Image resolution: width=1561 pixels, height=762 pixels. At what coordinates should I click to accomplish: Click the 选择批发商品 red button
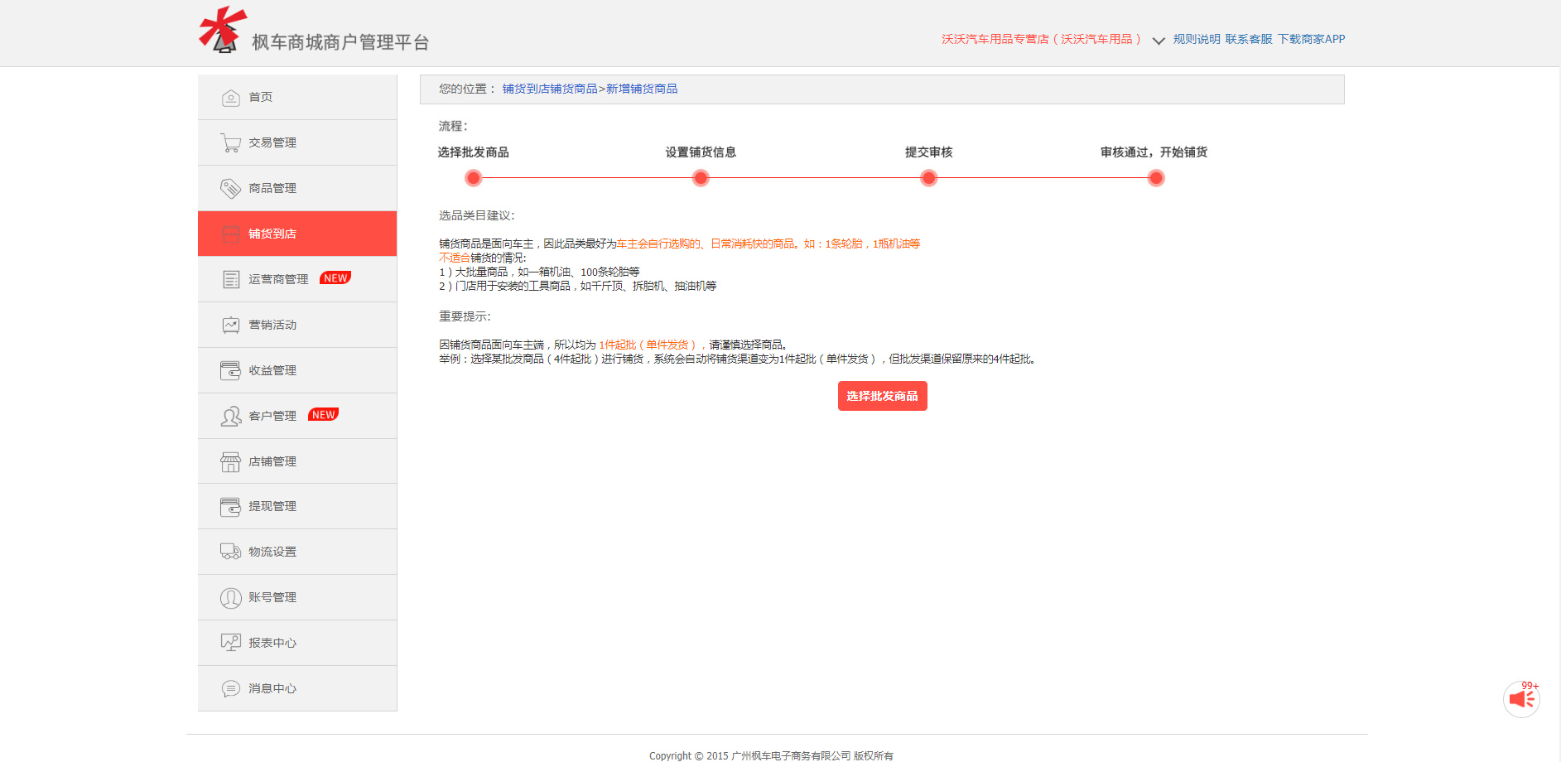click(882, 396)
